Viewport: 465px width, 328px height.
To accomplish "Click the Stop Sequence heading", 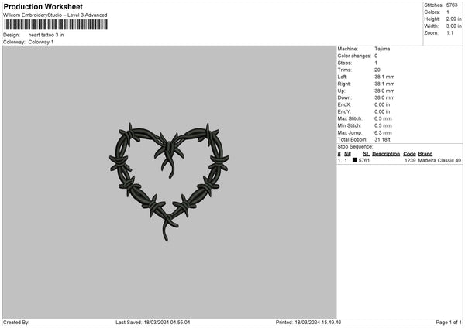I will coord(356,146).
